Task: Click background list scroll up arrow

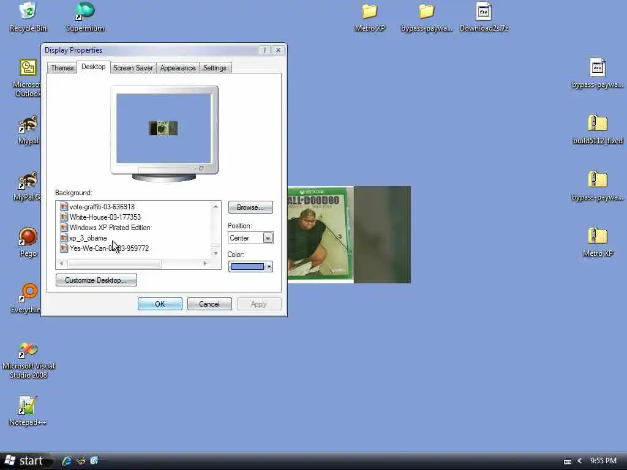Action: click(x=216, y=207)
